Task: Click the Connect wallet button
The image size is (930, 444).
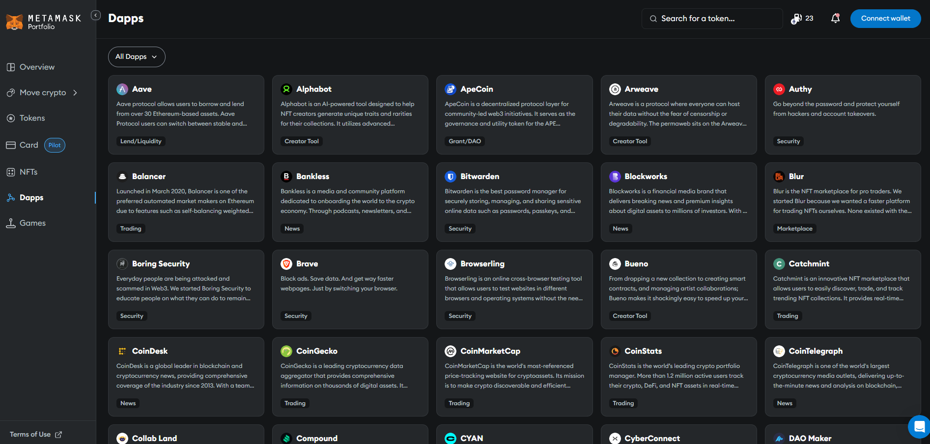Action: [x=885, y=18]
